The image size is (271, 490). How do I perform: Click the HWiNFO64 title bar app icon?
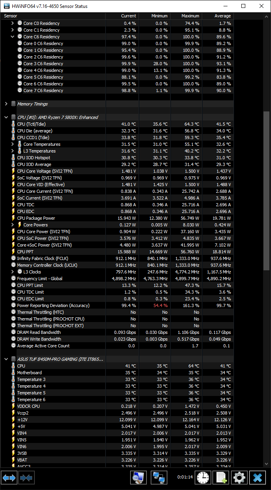[x=6, y=6]
